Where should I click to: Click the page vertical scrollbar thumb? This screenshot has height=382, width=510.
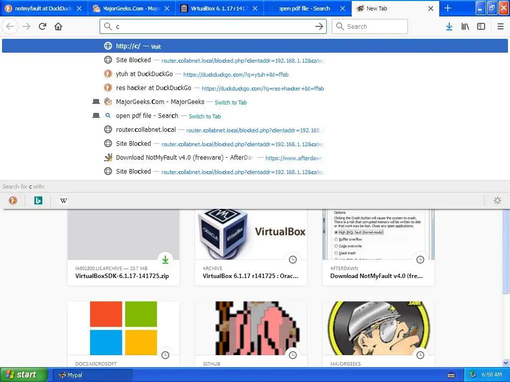tap(506, 251)
